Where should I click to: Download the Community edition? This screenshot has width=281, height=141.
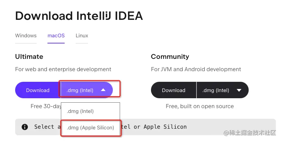(173, 90)
